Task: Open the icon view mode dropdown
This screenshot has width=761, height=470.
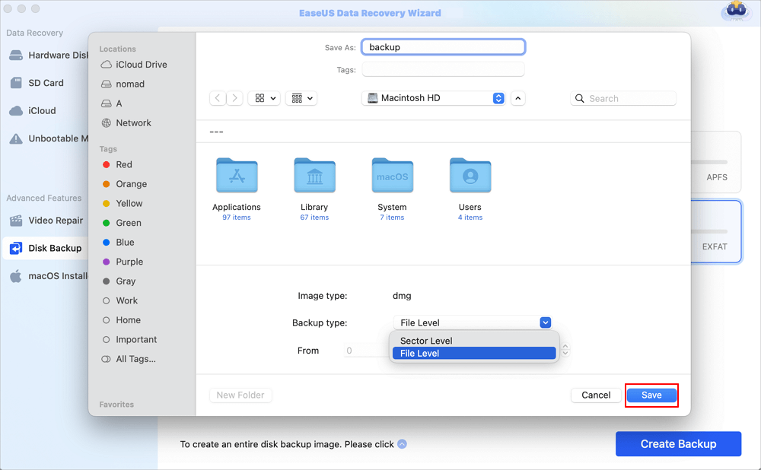Action: click(x=265, y=98)
